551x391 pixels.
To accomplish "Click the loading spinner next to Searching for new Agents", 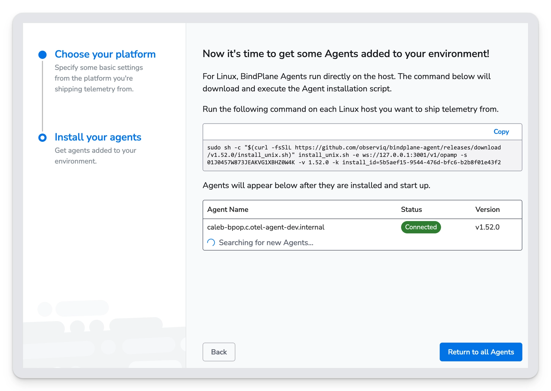I will click(x=211, y=243).
